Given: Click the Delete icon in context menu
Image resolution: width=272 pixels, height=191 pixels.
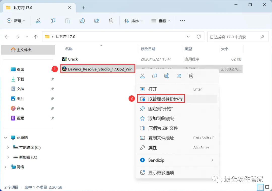Looking at the screenshot, I should [x=191, y=76].
